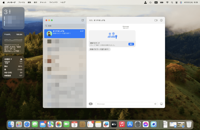Select the まつやましげる conversation
The width and height of the screenshot is (200, 130).
pyautogui.click(x=65, y=33)
